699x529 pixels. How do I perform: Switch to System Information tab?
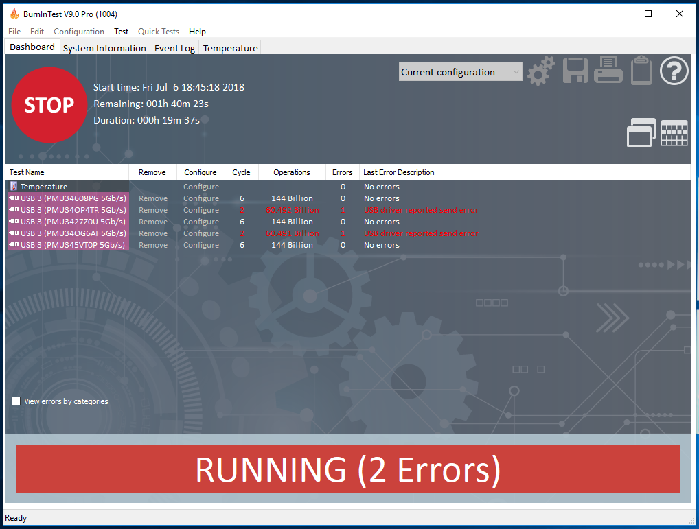104,48
